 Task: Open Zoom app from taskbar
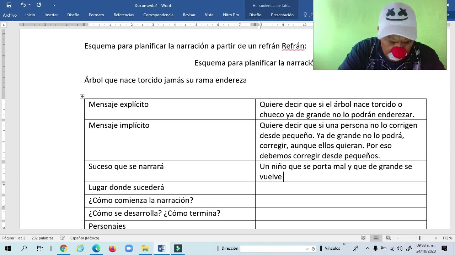coord(129,249)
